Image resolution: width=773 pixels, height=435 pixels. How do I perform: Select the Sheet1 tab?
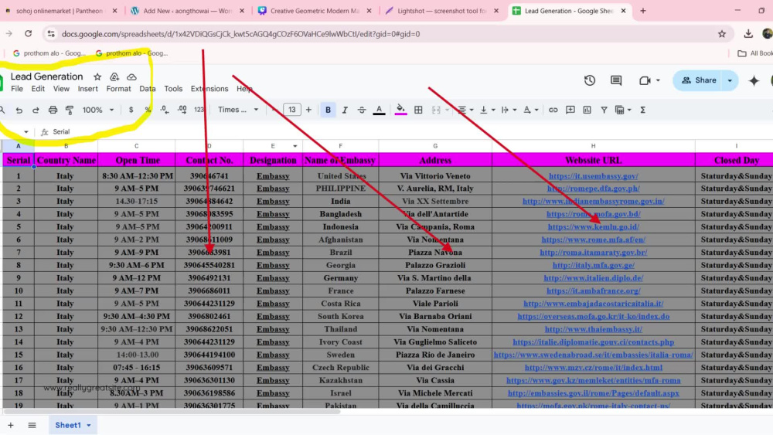pyautogui.click(x=73, y=425)
